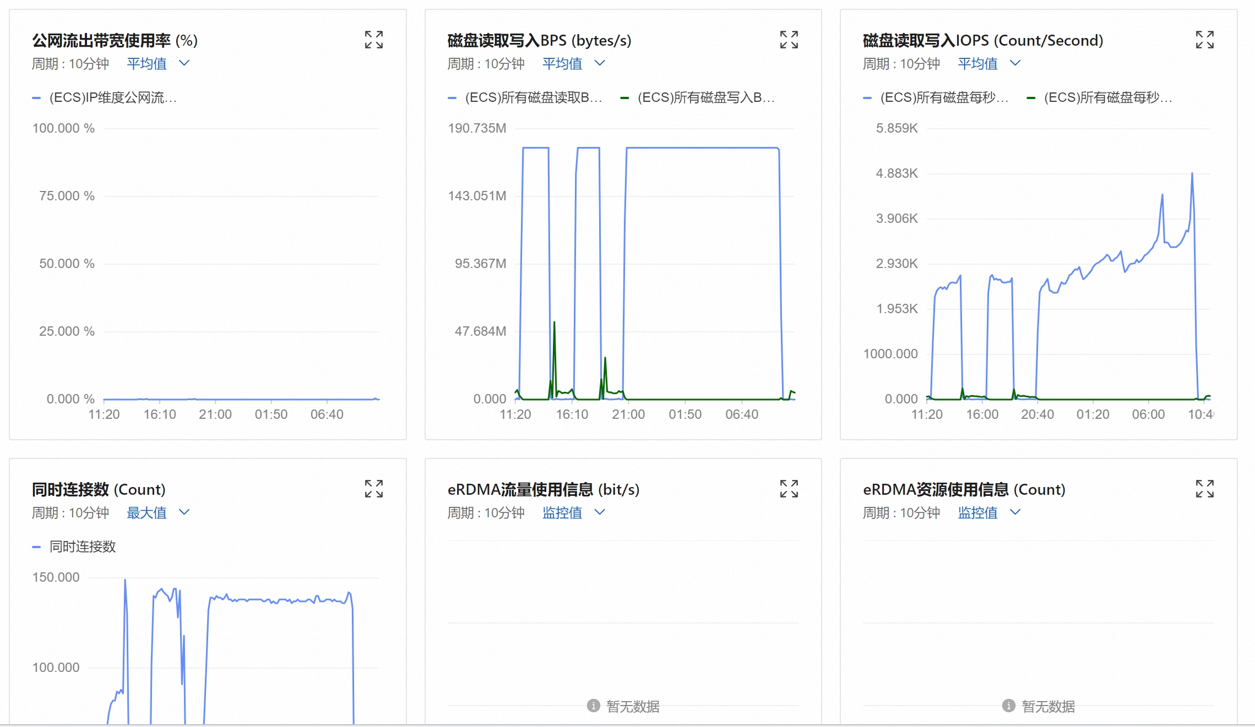
Task: Click 同时连接数 (Count) chart title
Action: point(99,489)
